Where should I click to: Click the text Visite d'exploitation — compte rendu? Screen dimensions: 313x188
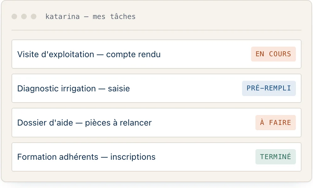89,54
